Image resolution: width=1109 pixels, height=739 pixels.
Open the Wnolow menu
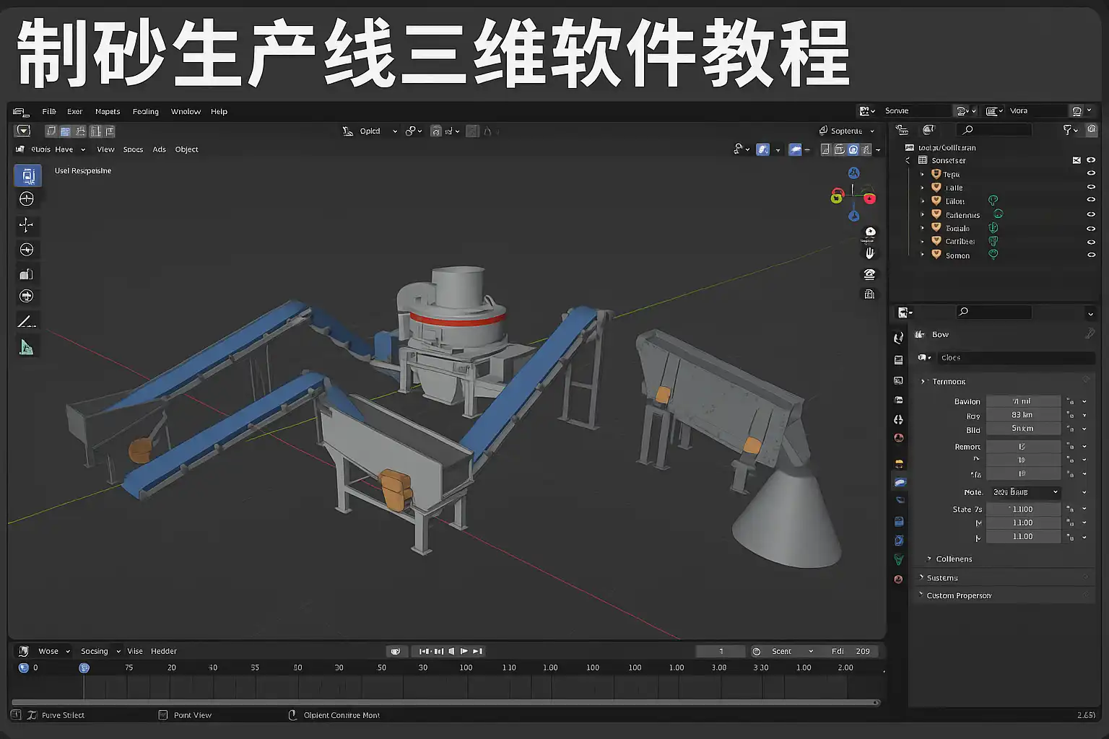(186, 112)
